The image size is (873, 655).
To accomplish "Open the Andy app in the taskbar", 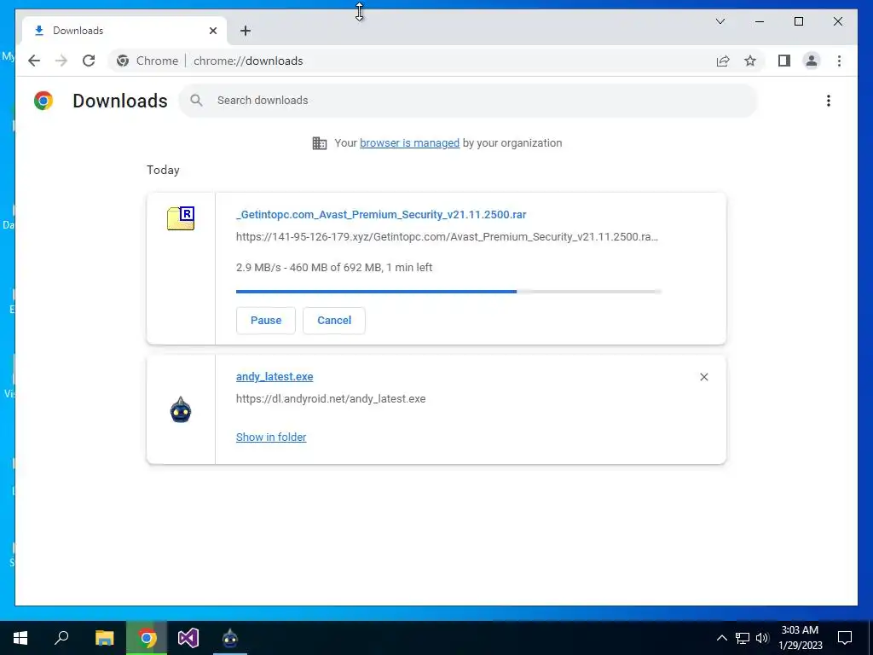I will (x=230, y=638).
